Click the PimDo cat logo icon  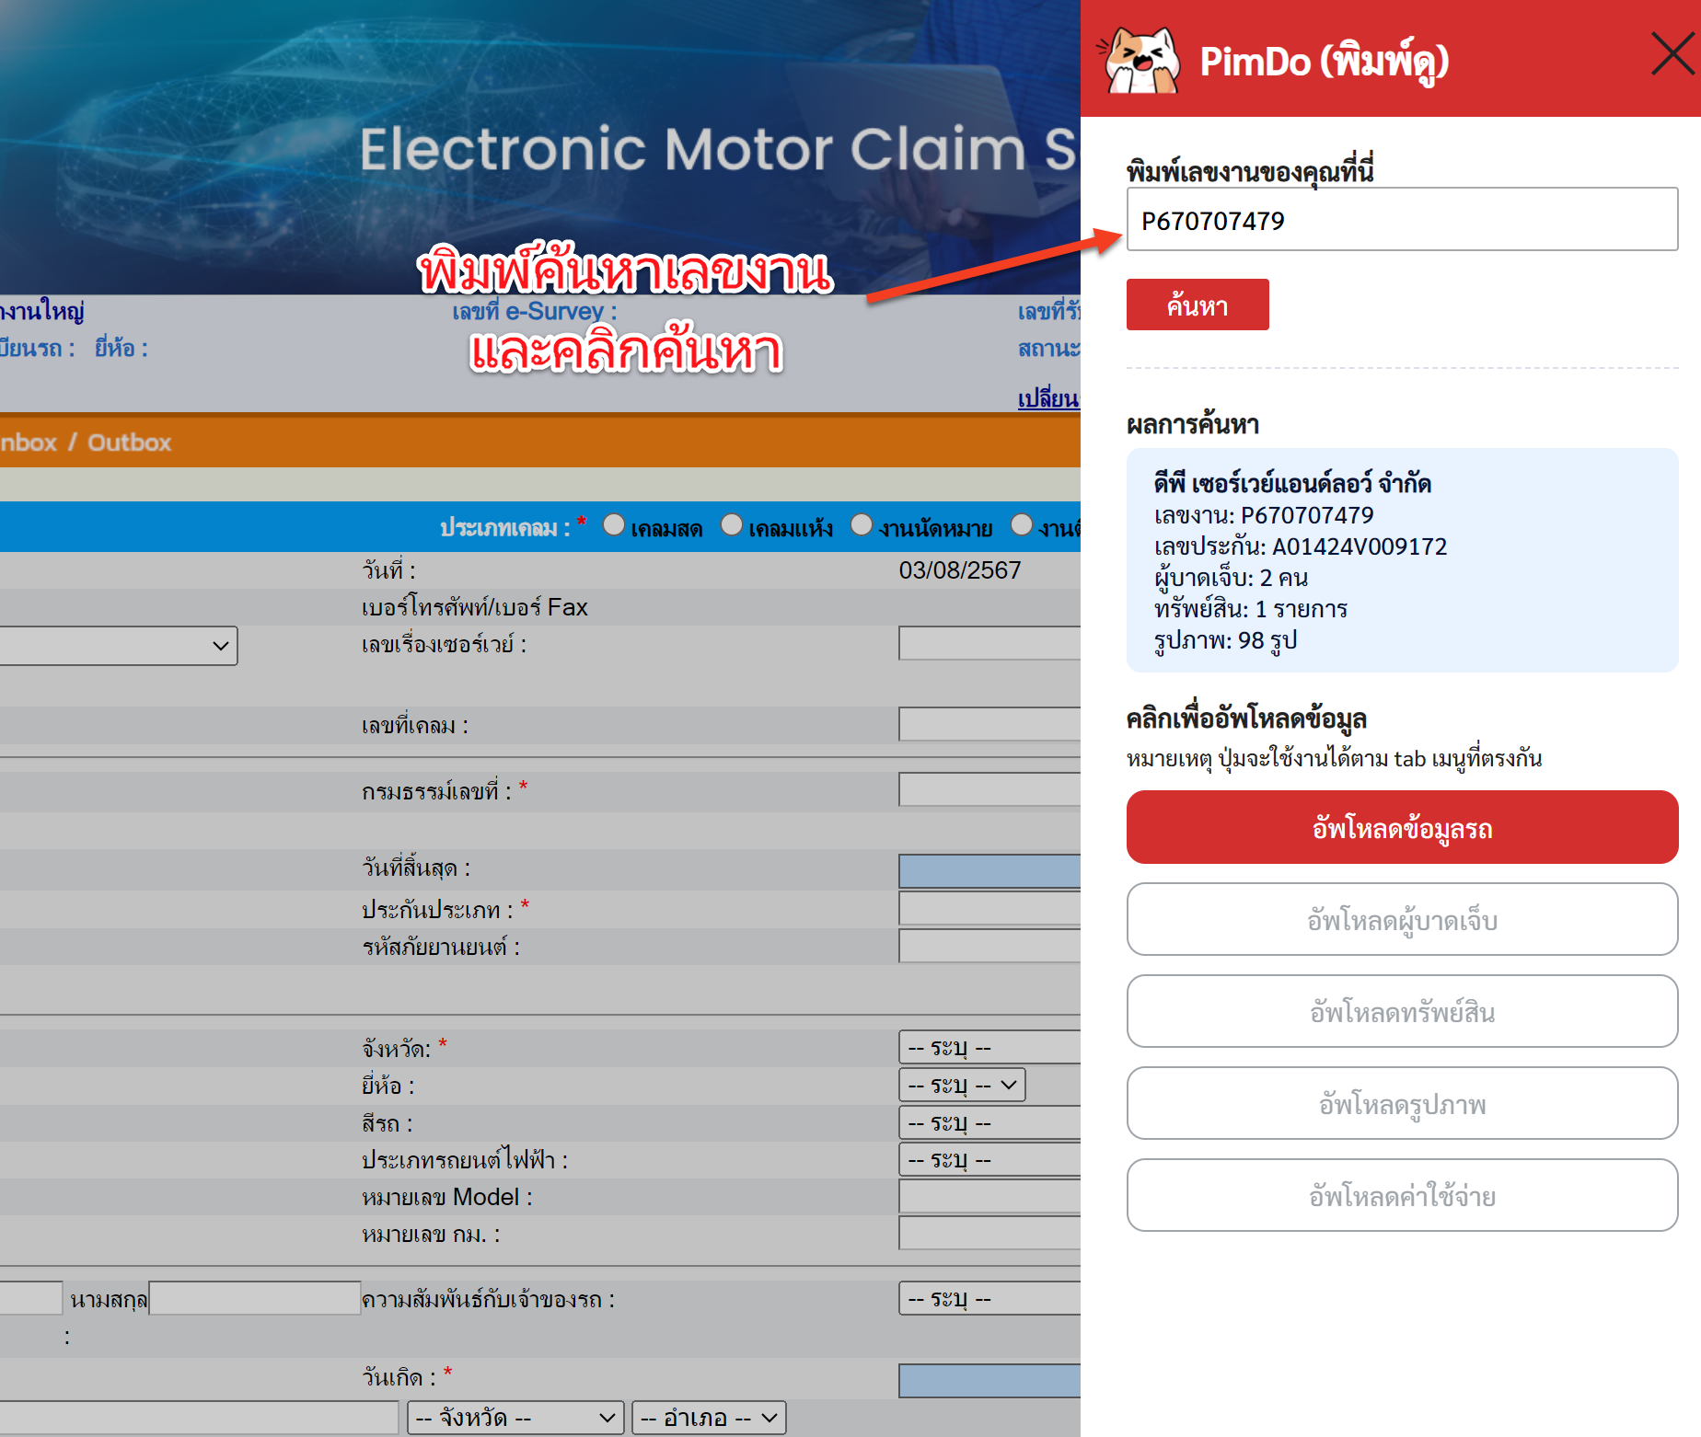1140,61
